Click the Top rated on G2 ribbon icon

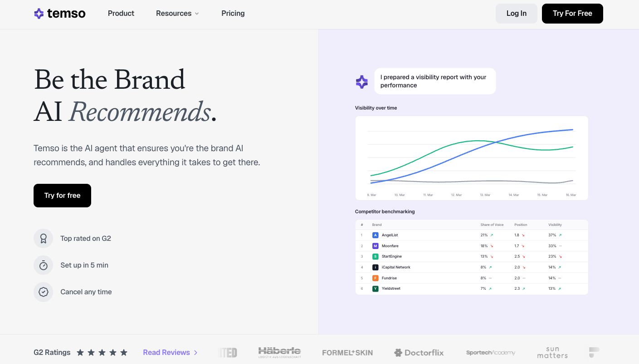click(x=44, y=239)
